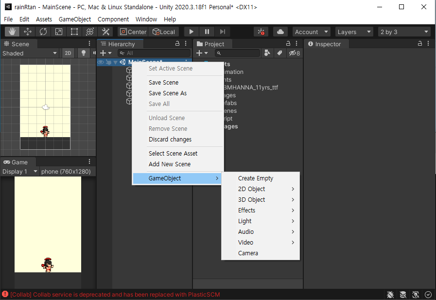436x300 pixels.
Task: Open the Account dropdown
Action: click(x=311, y=32)
